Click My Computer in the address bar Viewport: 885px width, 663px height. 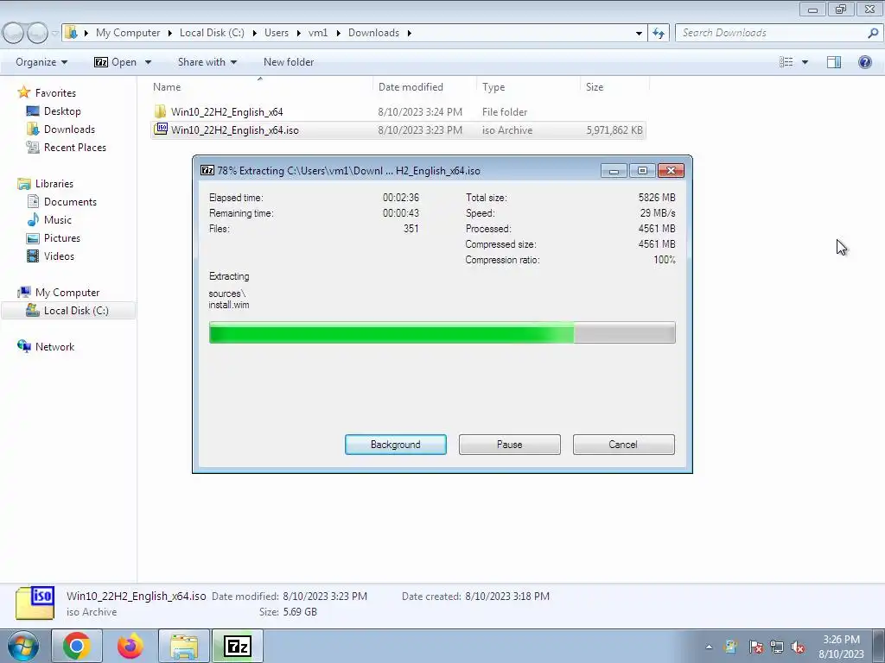click(x=128, y=33)
